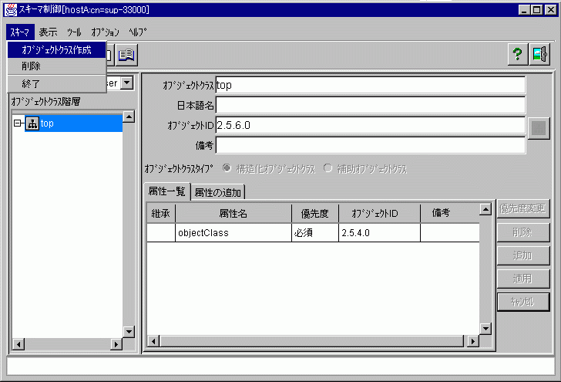The width and height of the screenshot is (561, 382).
Task: Open help with the green question mark icon
Action: 517,55
